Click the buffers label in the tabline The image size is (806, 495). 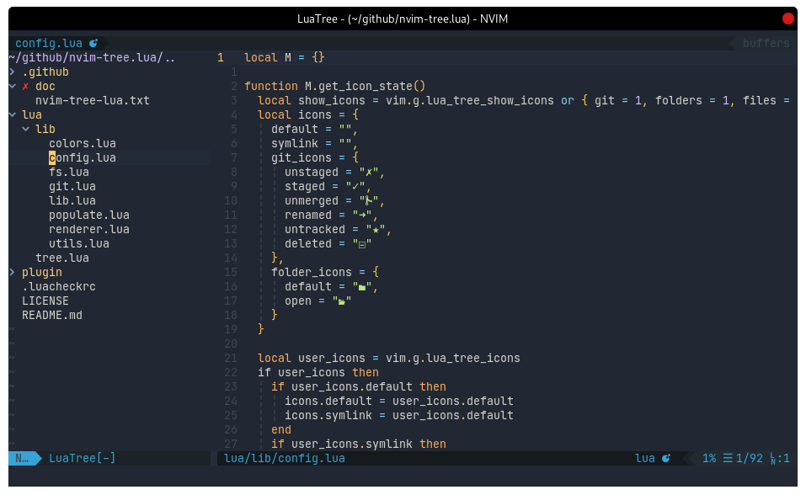(766, 43)
